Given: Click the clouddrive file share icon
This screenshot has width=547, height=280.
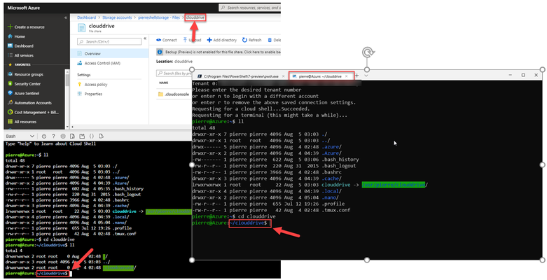Looking at the screenshot, I should click(x=81, y=27).
